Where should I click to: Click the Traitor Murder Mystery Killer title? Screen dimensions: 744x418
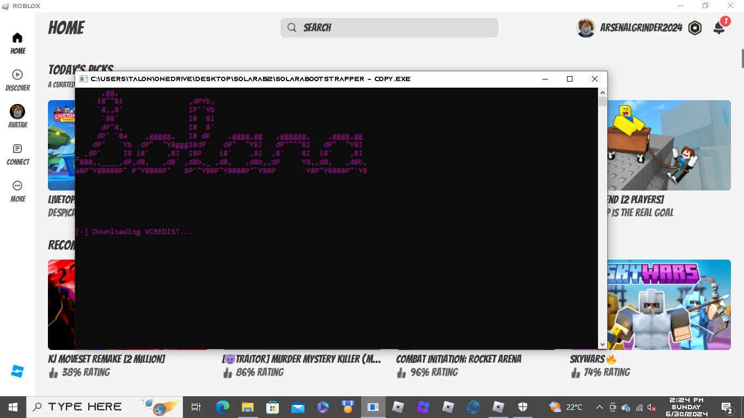[302, 359]
